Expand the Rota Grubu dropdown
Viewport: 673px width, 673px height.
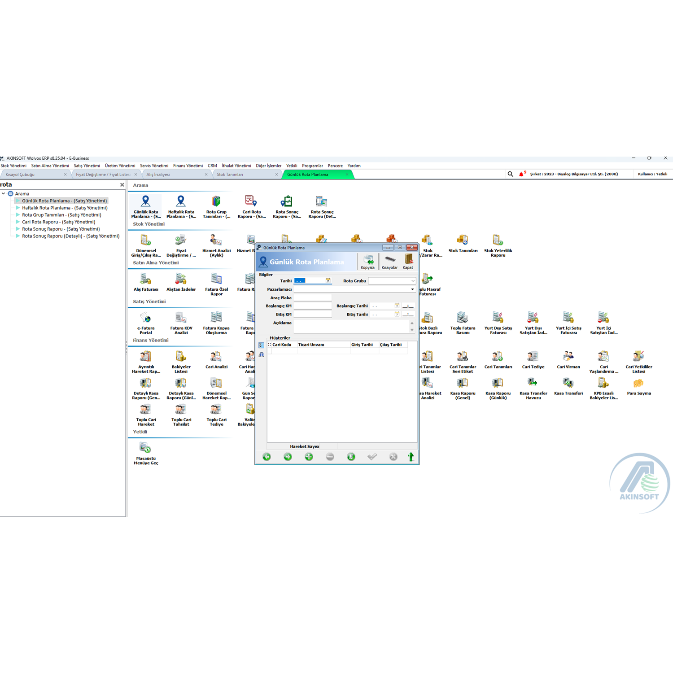pos(413,281)
